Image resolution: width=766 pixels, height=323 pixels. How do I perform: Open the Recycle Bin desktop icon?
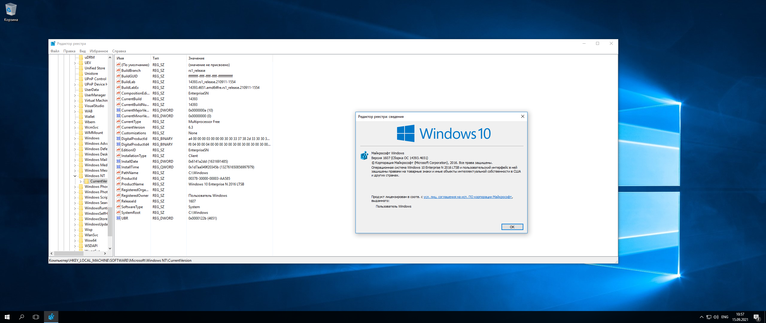[x=11, y=12]
